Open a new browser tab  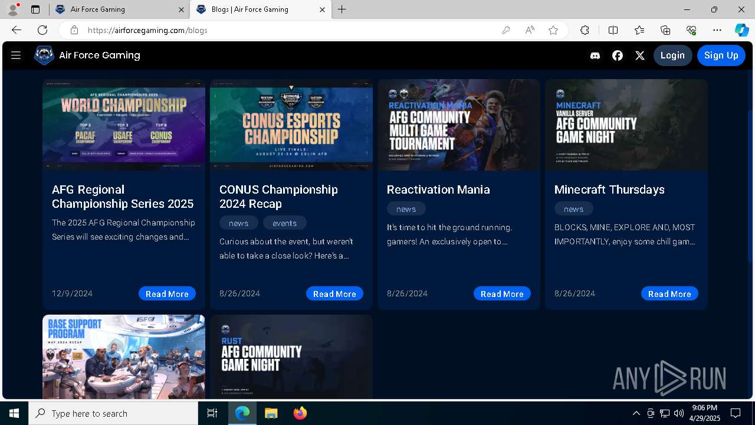point(342,9)
